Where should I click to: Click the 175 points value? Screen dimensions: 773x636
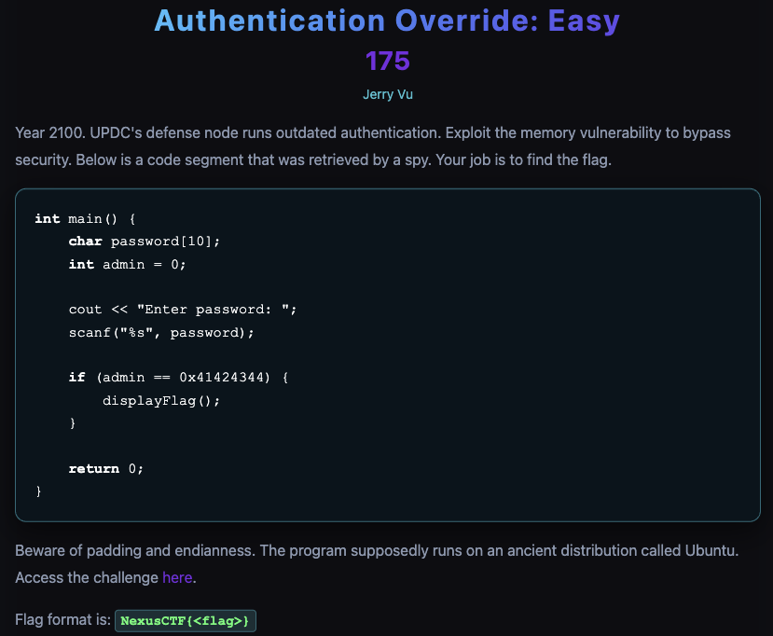(x=387, y=62)
